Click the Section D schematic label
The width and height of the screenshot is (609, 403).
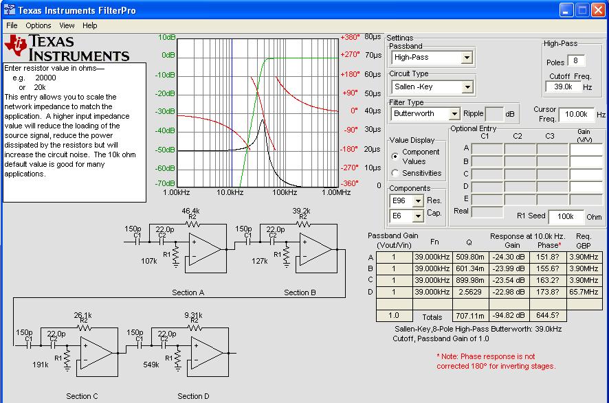(193, 396)
